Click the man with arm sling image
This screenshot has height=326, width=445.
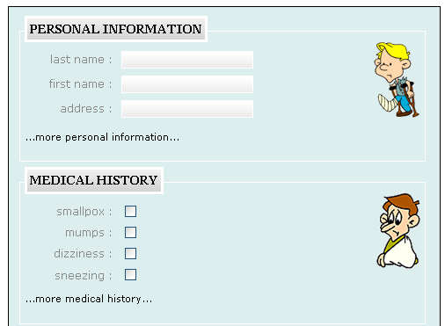click(398, 231)
